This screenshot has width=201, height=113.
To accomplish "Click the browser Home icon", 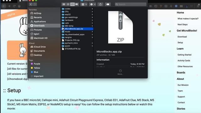I will (19, 6).
